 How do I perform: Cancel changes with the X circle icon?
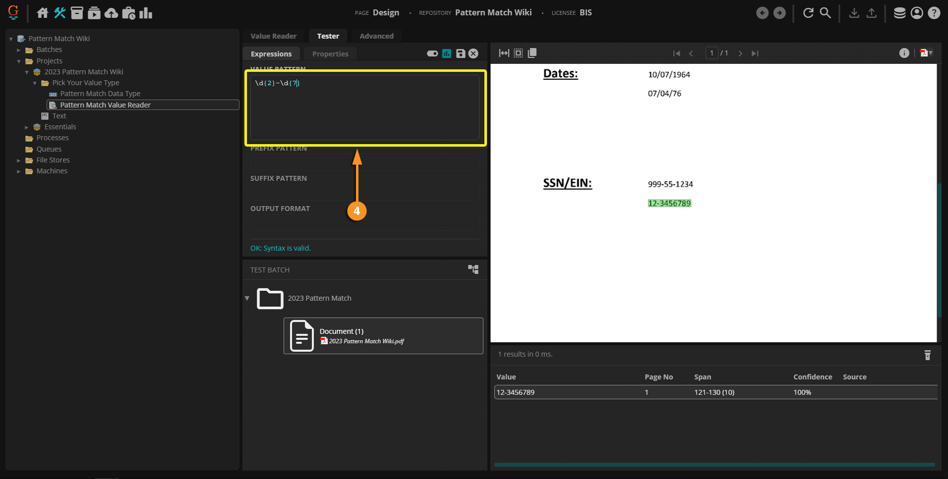[x=474, y=53]
